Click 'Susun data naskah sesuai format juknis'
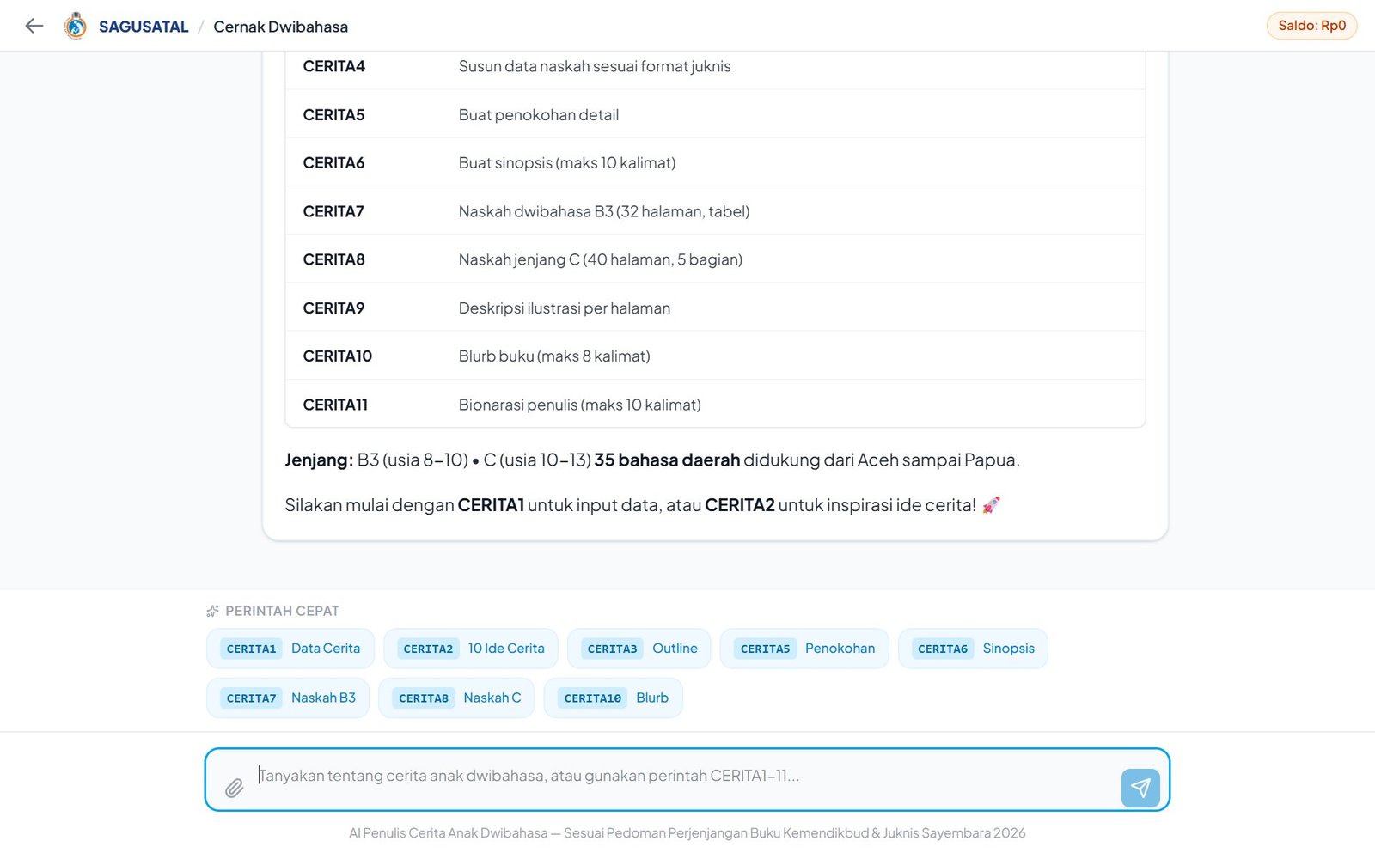 (x=595, y=66)
